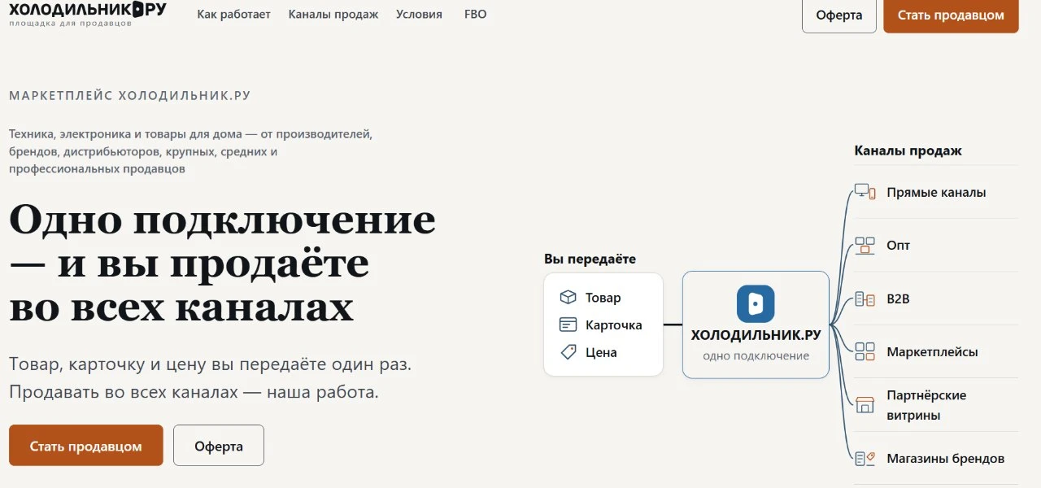Click the icon beside B2B
The image size is (1041, 488).
tap(865, 299)
